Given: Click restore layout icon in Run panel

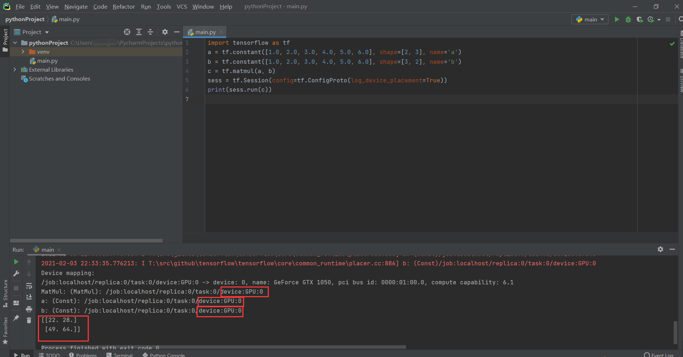Looking at the screenshot, I should click(x=16, y=303).
